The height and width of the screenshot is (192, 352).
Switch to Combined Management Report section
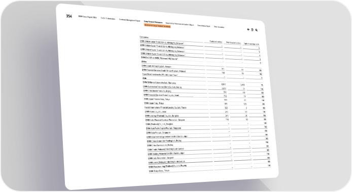(129, 20)
